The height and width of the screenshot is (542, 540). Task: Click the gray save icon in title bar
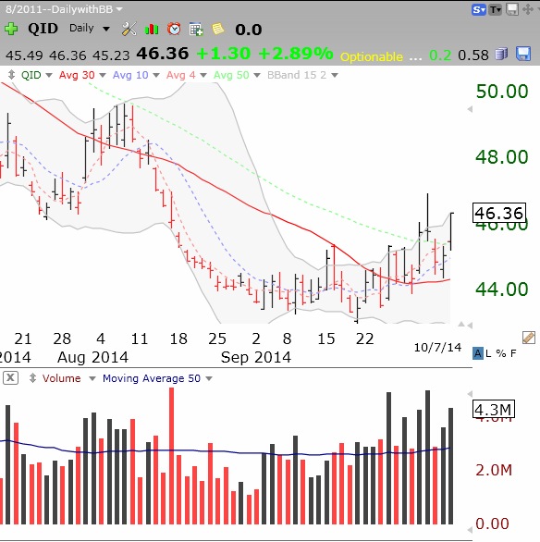point(512,9)
